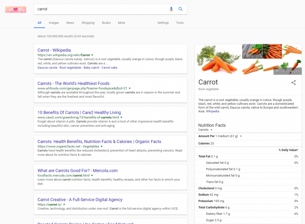Open search Tools

click(180, 23)
